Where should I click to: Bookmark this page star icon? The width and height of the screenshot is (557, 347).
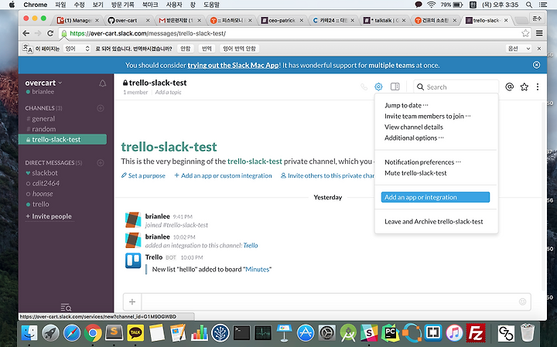coord(525,33)
